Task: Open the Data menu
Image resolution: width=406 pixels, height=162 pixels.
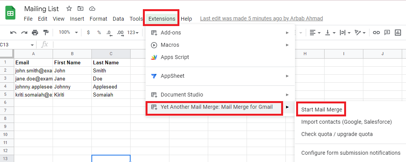Action: 118,19
